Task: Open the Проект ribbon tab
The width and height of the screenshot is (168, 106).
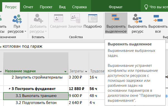Action: point(46,7)
